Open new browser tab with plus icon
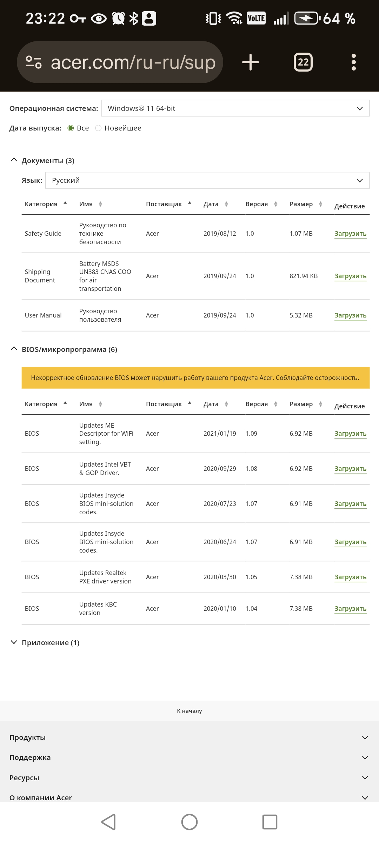 (x=250, y=62)
